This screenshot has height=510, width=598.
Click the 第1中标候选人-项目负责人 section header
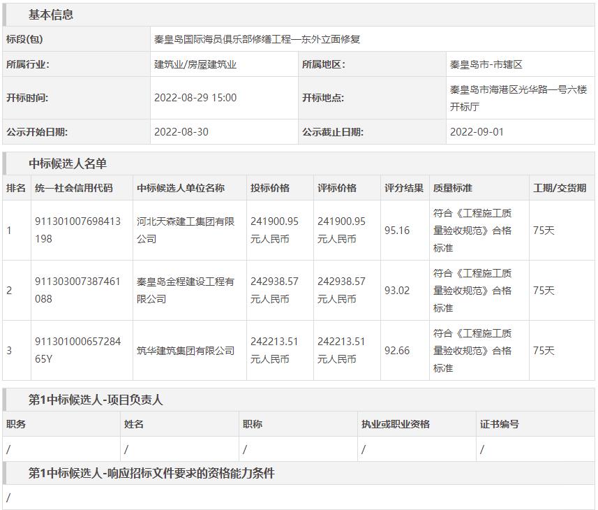coord(96,400)
